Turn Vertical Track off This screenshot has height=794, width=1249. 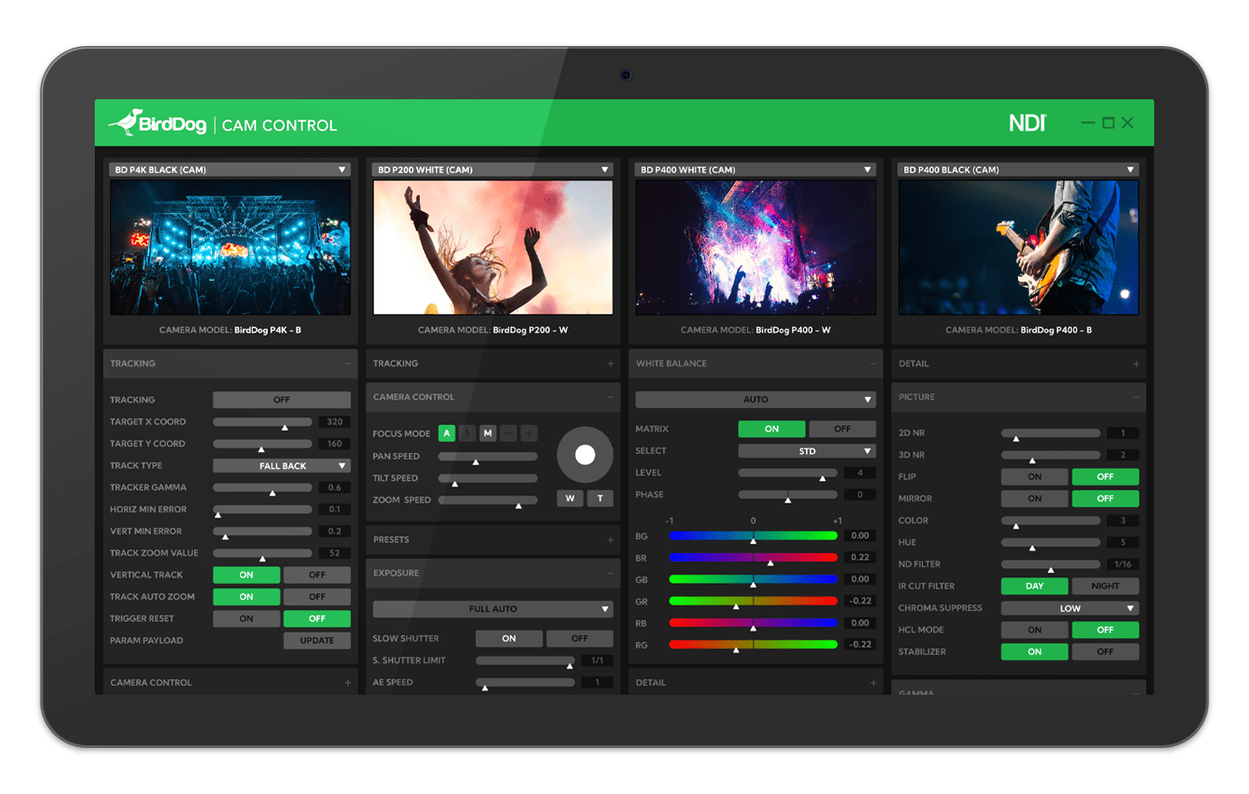pos(317,575)
